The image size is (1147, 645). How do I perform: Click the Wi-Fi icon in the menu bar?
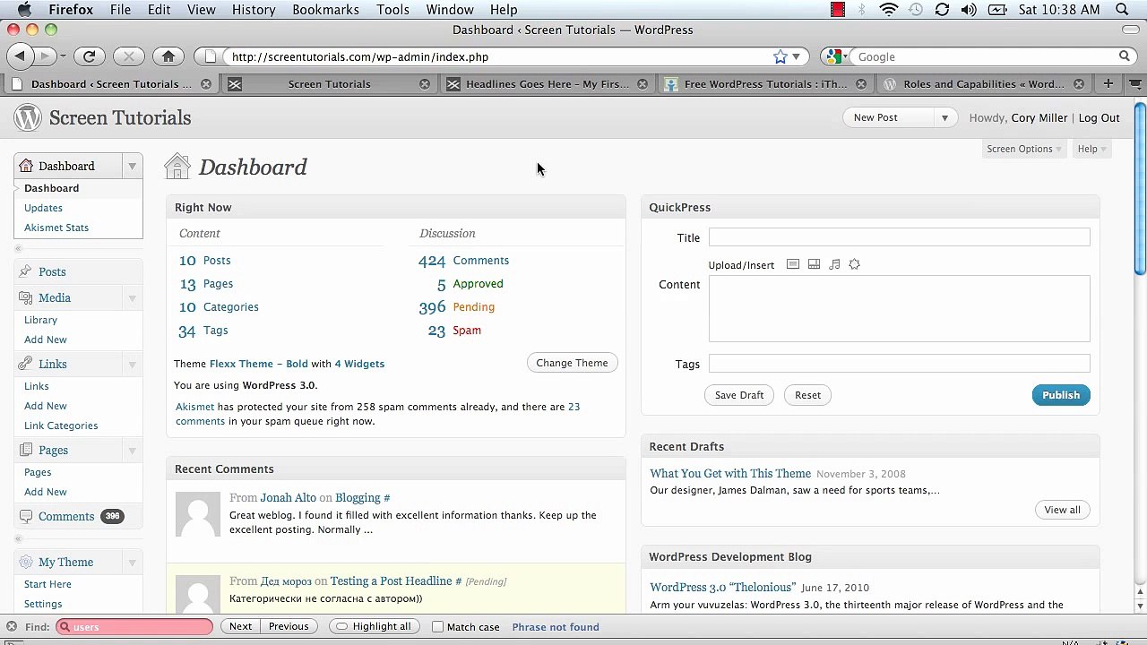(889, 10)
